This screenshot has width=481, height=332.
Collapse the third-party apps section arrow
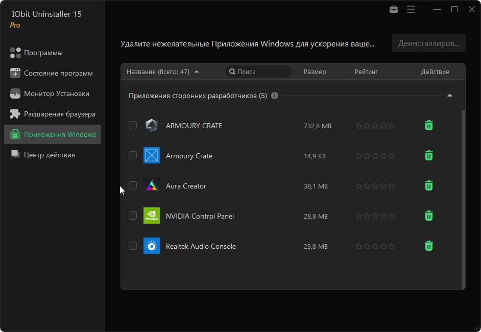450,96
